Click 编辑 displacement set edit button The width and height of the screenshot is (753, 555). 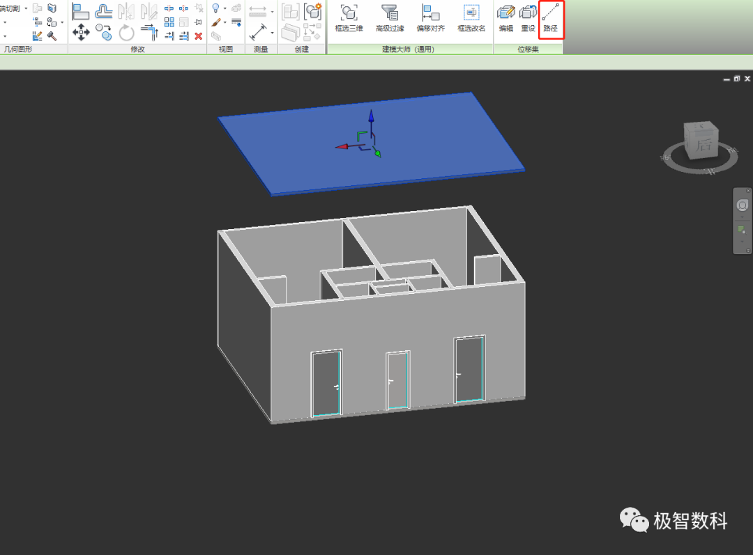(x=505, y=18)
